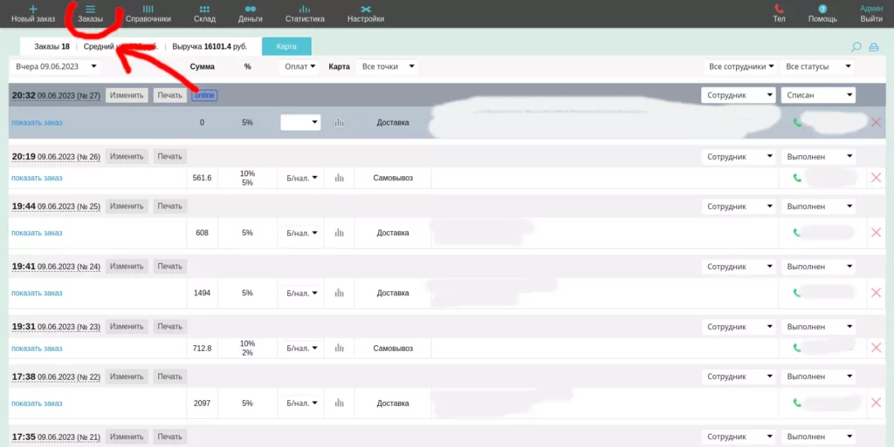Image resolution: width=894 pixels, height=447 pixels.
Task: Open Б/нал. payment dropdown for order № 26
Action: pyautogui.click(x=300, y=178)
